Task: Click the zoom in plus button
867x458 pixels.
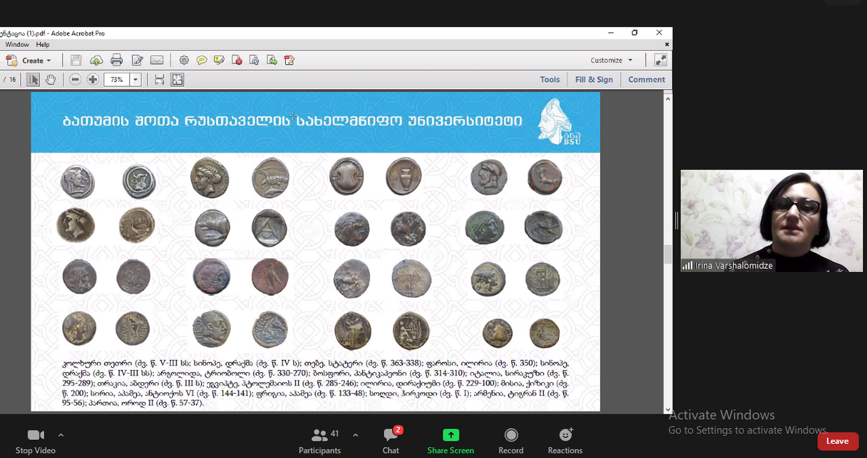Action: click(92, 80)
